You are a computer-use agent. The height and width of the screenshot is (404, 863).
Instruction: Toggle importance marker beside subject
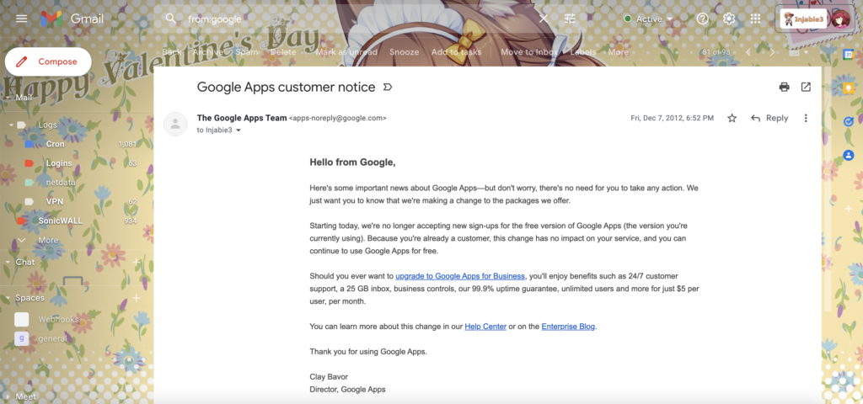[x=388, y=88]
